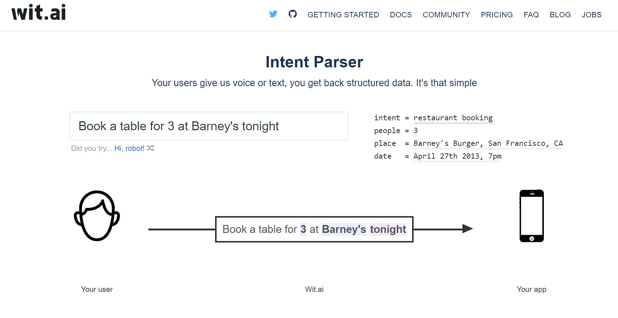
Task: Focus the sentence input text field
Action: coord(209,126)
